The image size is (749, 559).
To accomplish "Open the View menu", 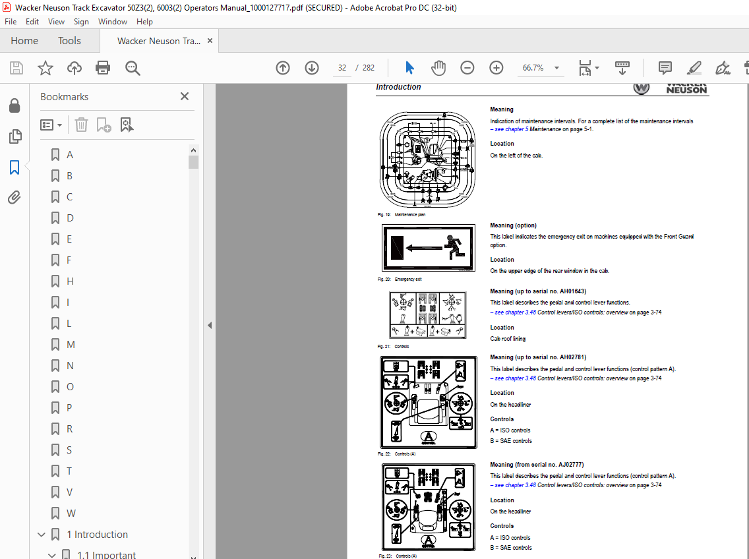I will tap(56, 22).
